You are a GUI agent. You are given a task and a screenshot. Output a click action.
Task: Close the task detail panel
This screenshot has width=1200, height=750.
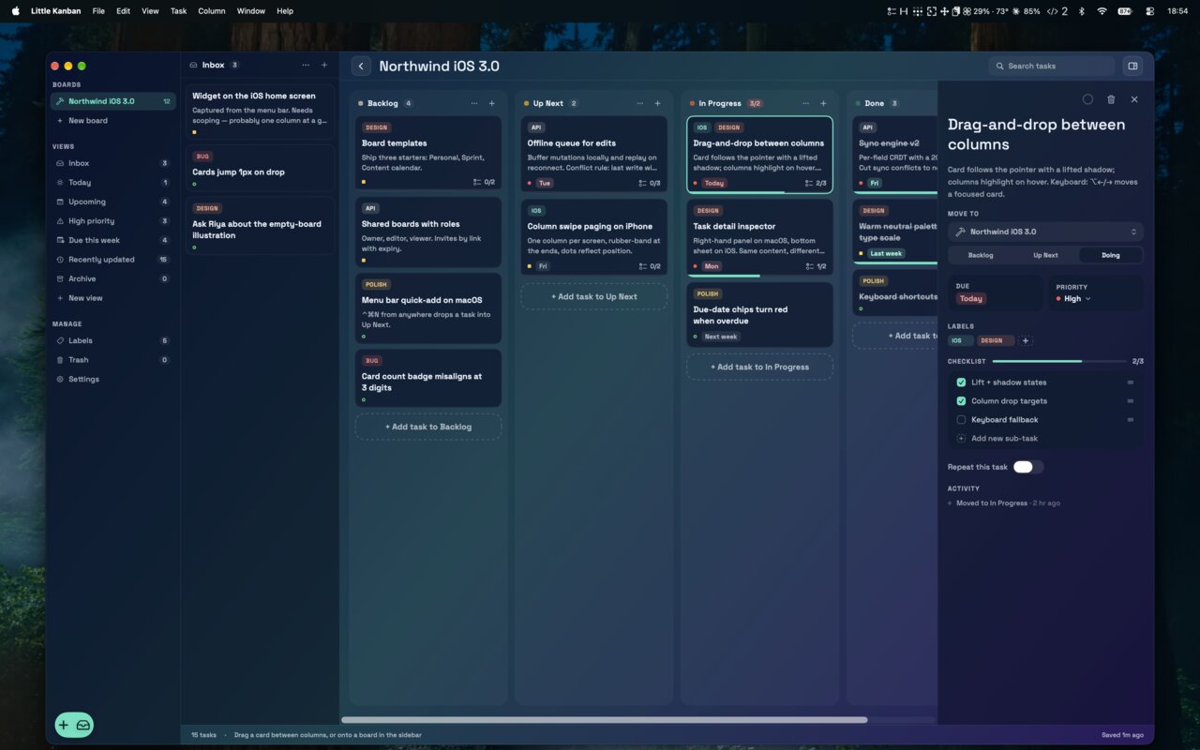[x=1134, y=99]
